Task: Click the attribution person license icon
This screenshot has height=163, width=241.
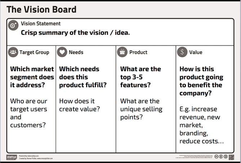Action: point(221,157)
